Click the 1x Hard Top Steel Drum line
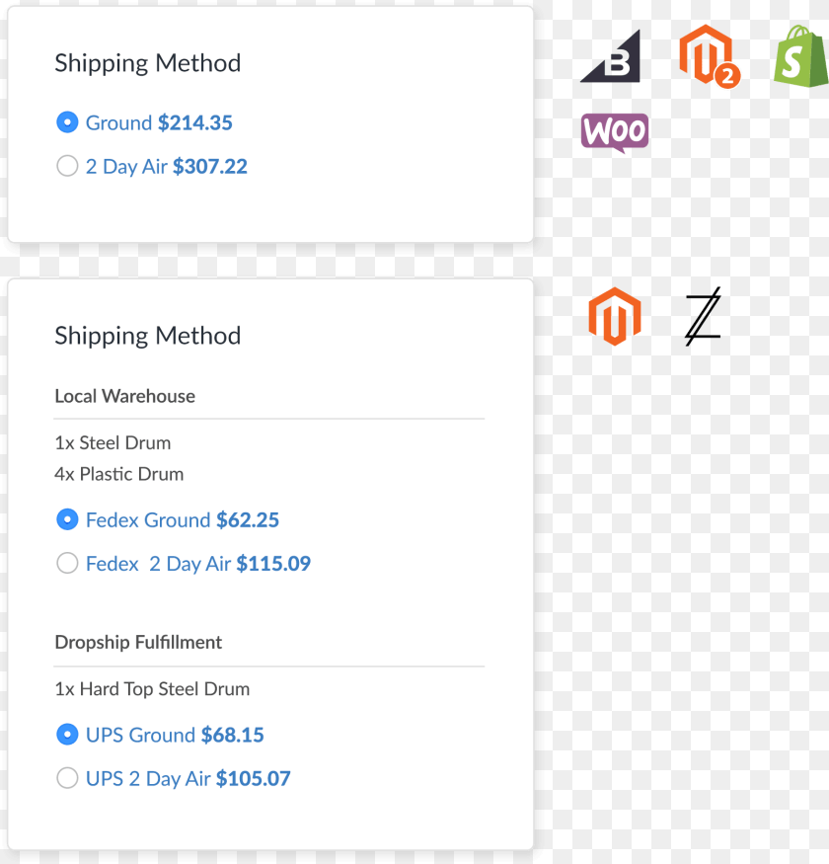 (152, 689)
